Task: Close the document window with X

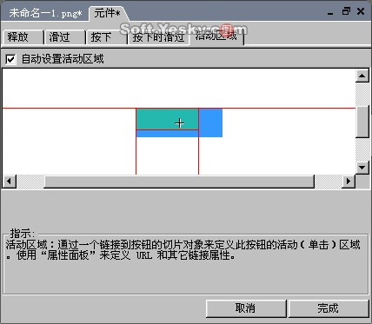Action: click(361, 11)
